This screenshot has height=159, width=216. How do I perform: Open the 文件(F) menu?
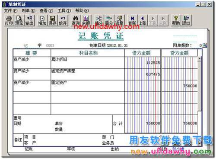pyautogui.click(x=10, y=10)
